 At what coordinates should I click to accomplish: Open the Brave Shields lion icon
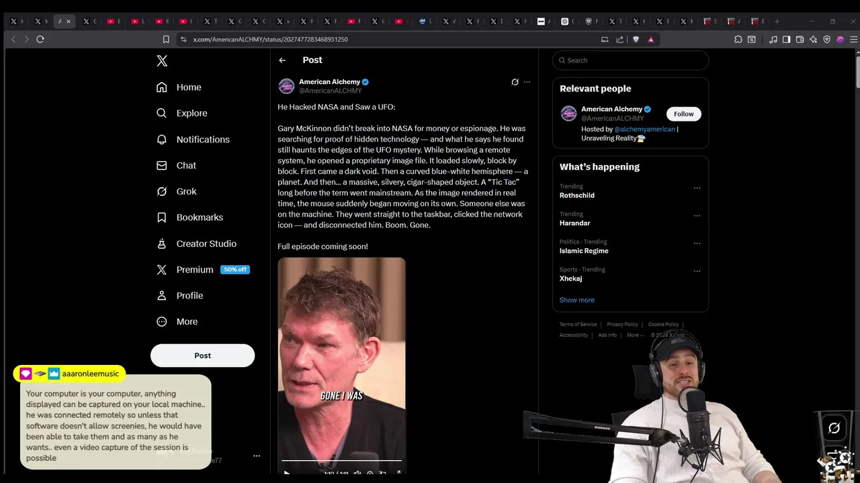pyautogui.click(x=636, y=40)
